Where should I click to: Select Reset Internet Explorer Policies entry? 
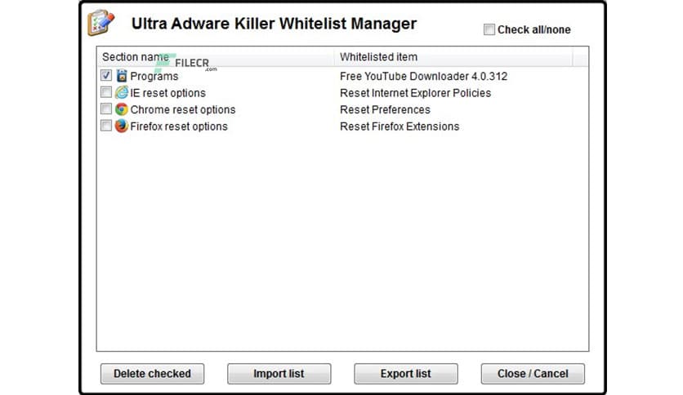click(415, 93)
